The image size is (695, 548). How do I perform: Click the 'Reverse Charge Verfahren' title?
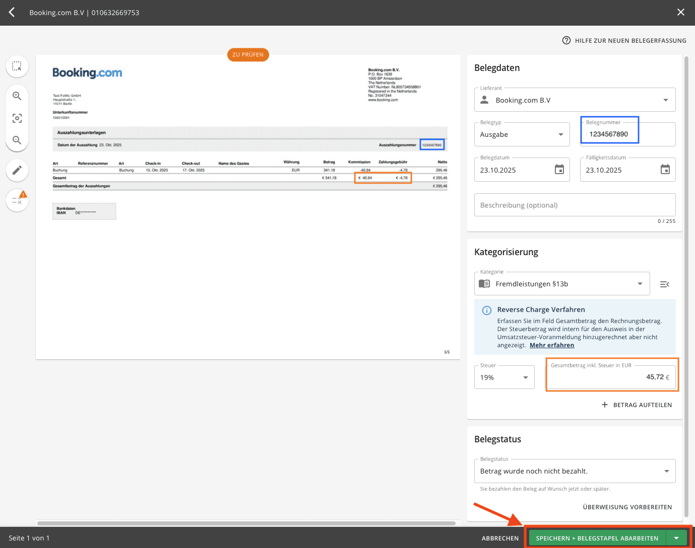(x=541, y=309)
